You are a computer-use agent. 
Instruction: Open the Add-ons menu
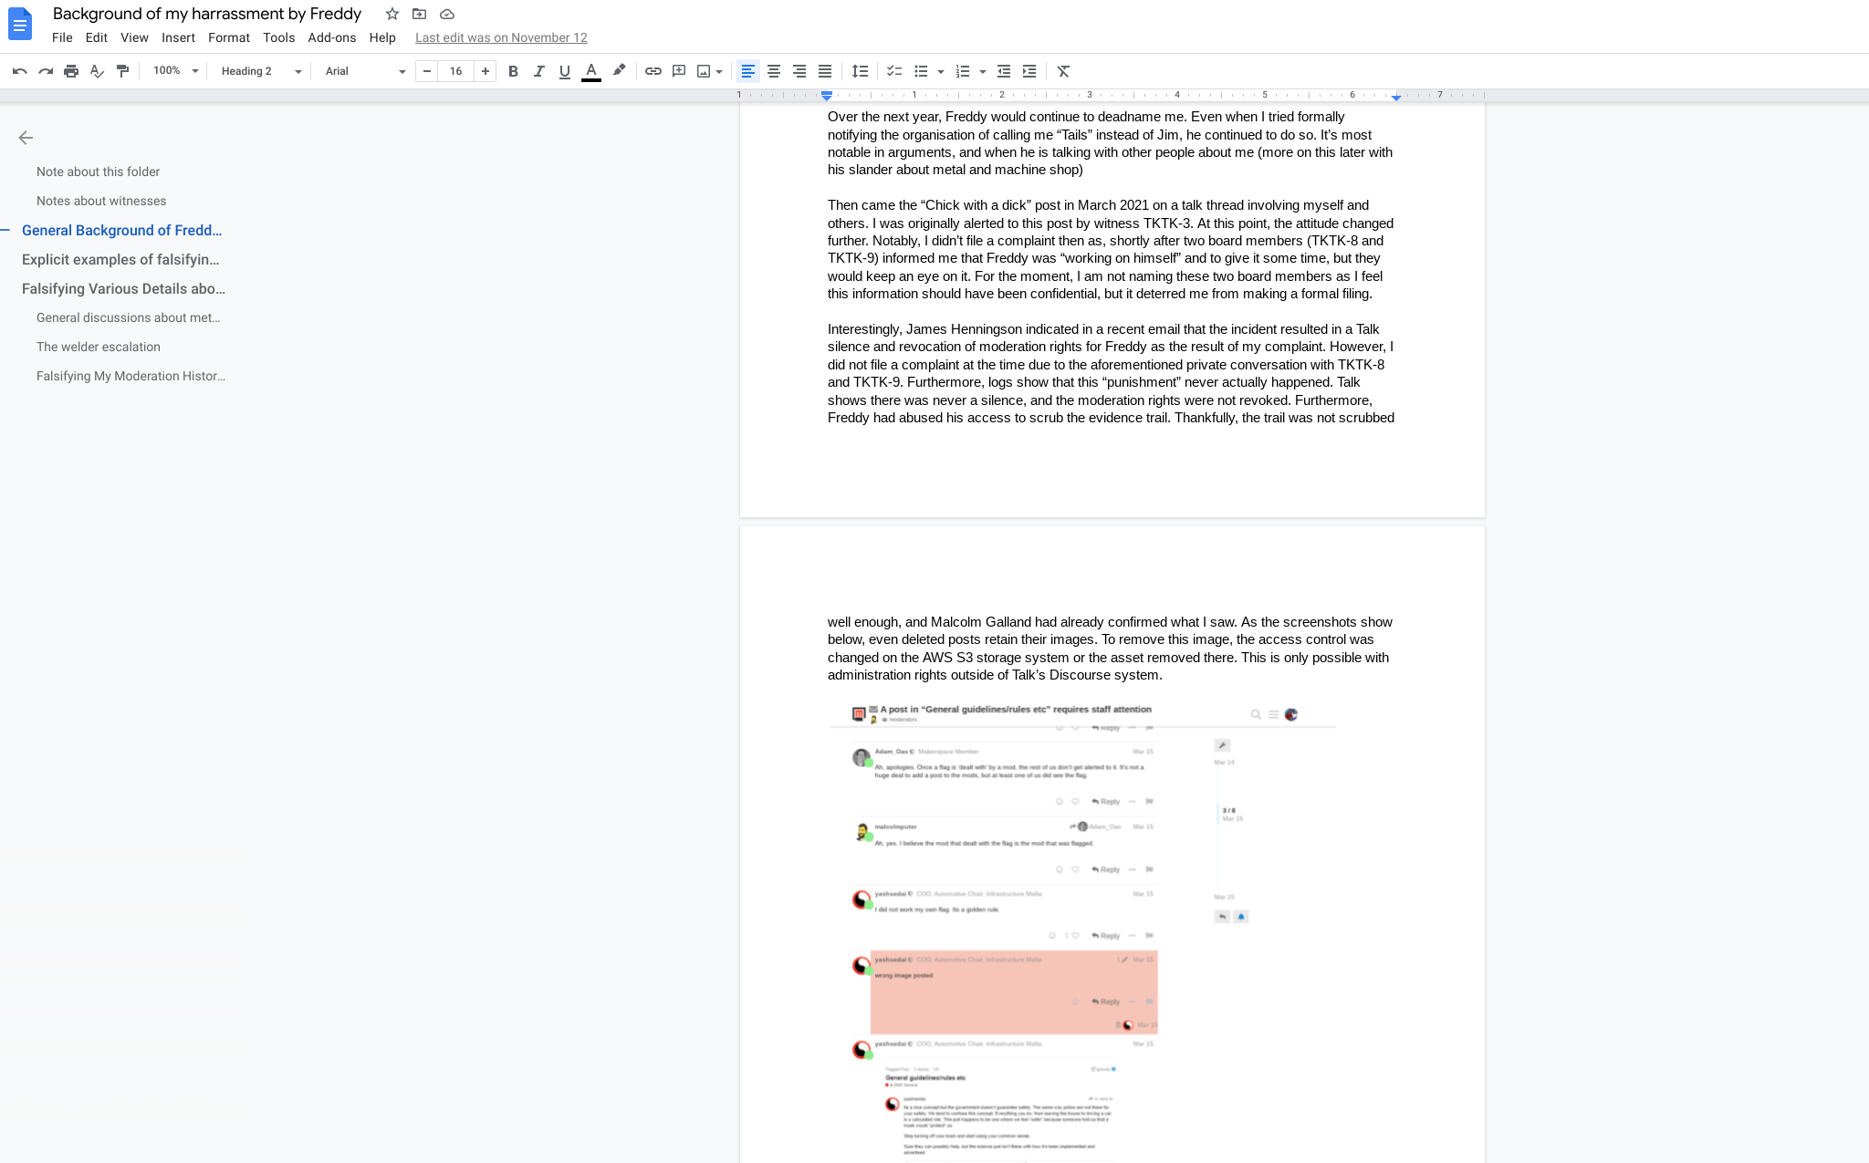coord(331,37)
